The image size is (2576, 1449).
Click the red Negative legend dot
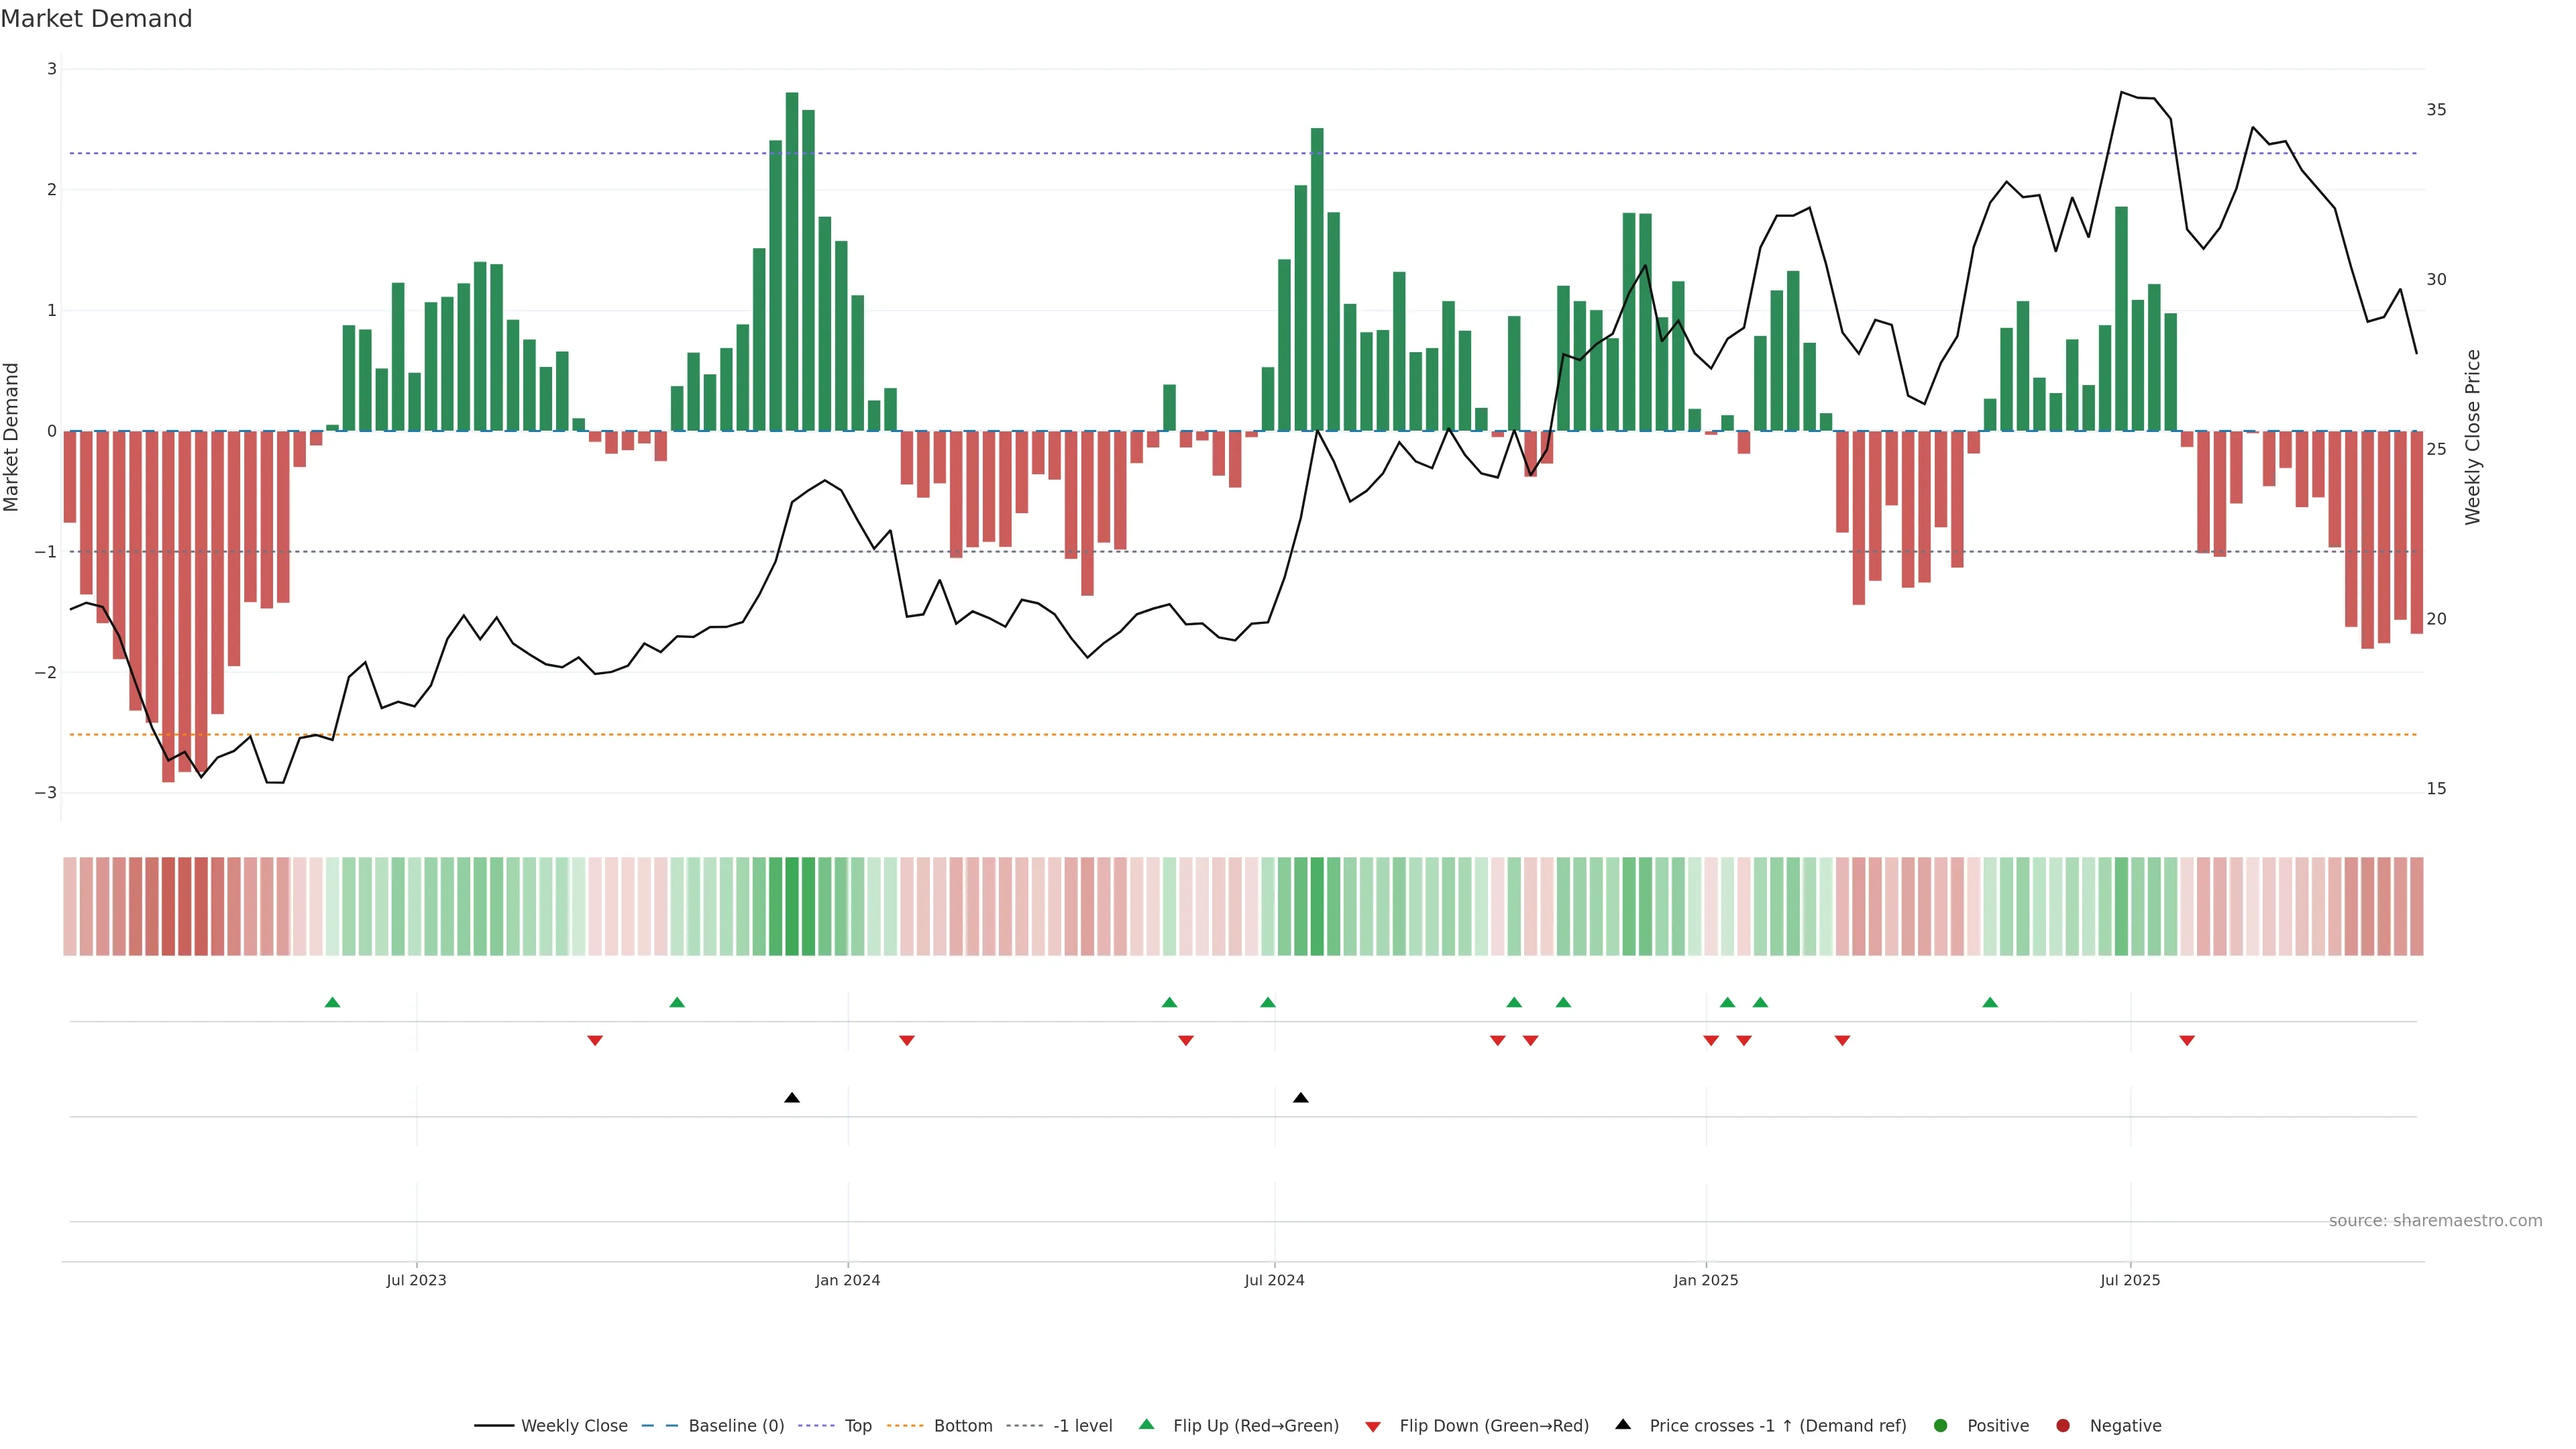click(x=2063, y=1425)
